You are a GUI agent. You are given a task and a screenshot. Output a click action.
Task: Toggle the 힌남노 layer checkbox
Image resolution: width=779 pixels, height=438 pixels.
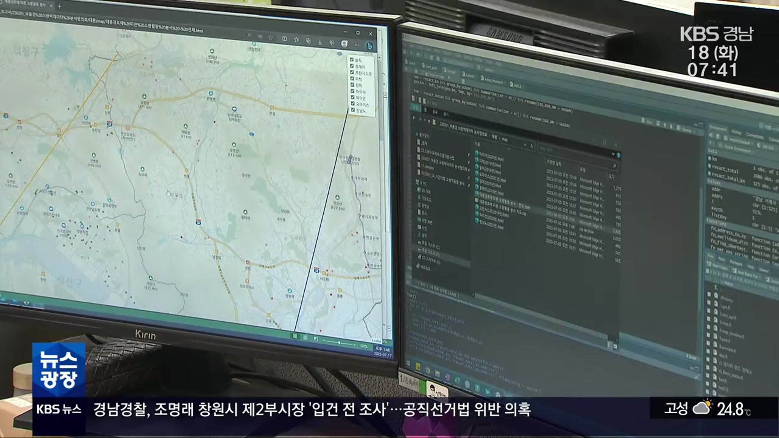coord(353,109)
